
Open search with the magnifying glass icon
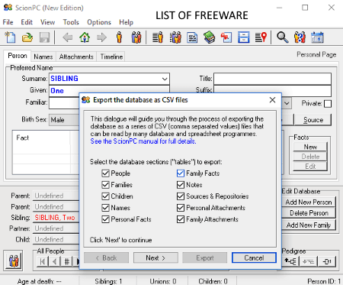point(282,37)
